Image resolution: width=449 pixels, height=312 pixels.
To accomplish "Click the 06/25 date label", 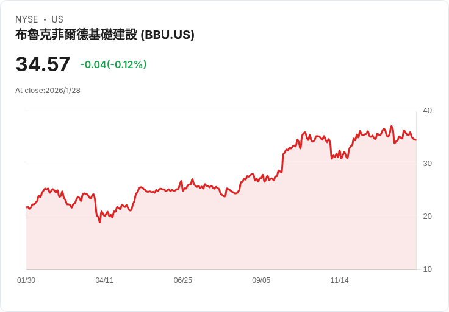I will pos(182,280).
